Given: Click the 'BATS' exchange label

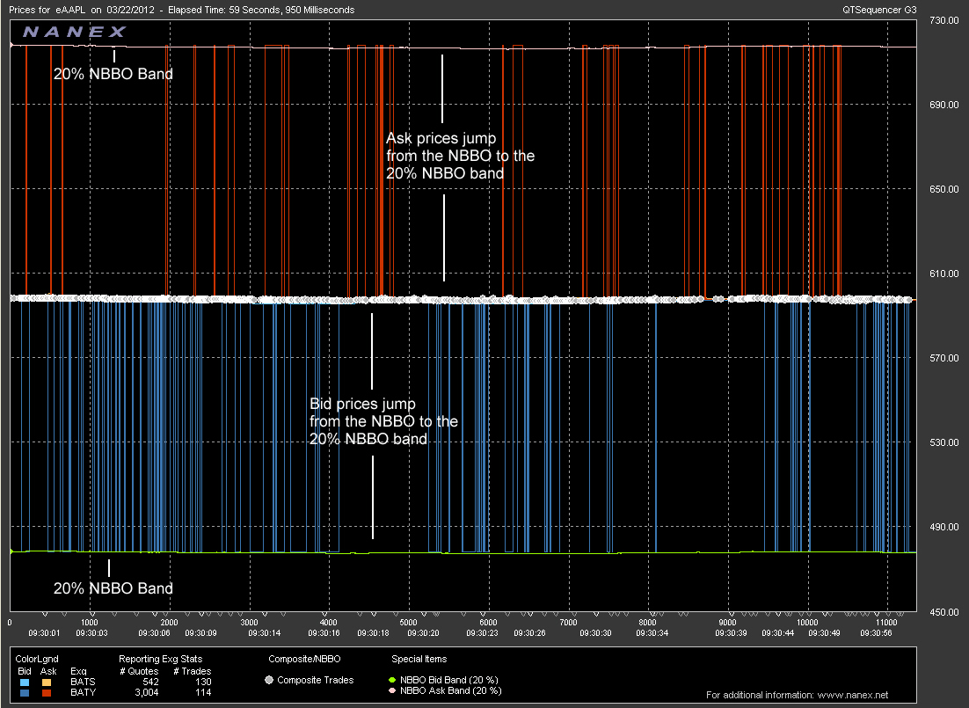Looking at the screenshot, I should [x=83, y=682].
